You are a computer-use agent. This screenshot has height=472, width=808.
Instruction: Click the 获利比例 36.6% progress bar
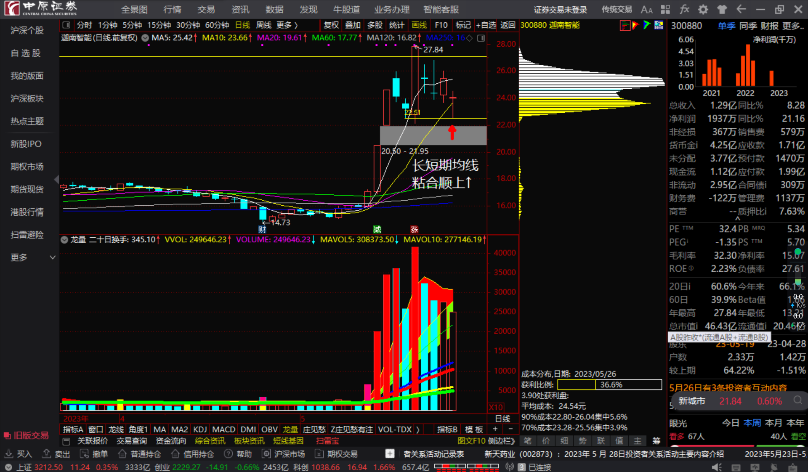[x=609, y=384]
